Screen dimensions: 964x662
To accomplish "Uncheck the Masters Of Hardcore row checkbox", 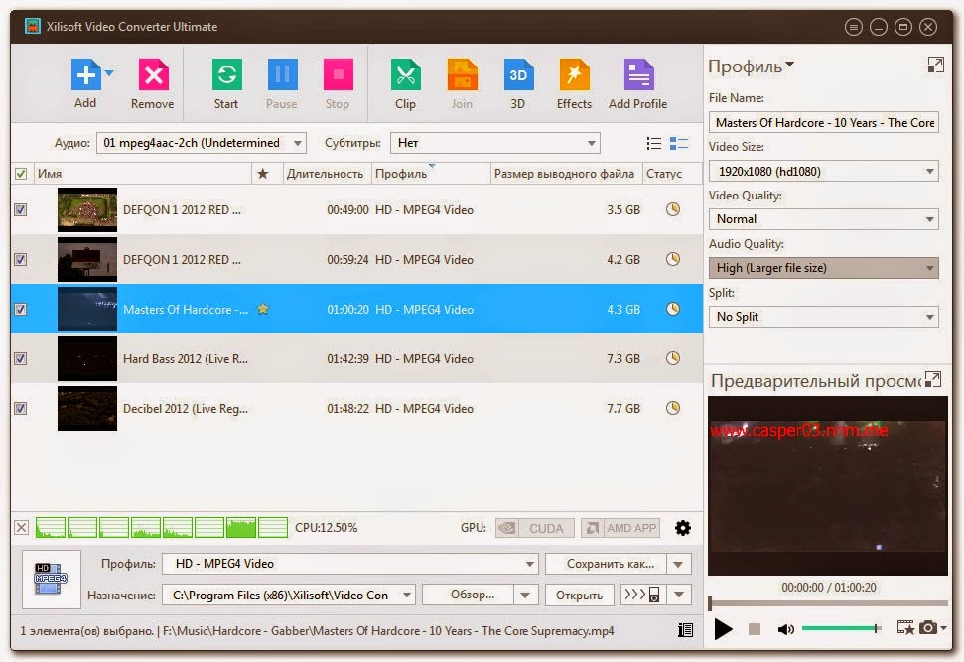I will (20, 310).
